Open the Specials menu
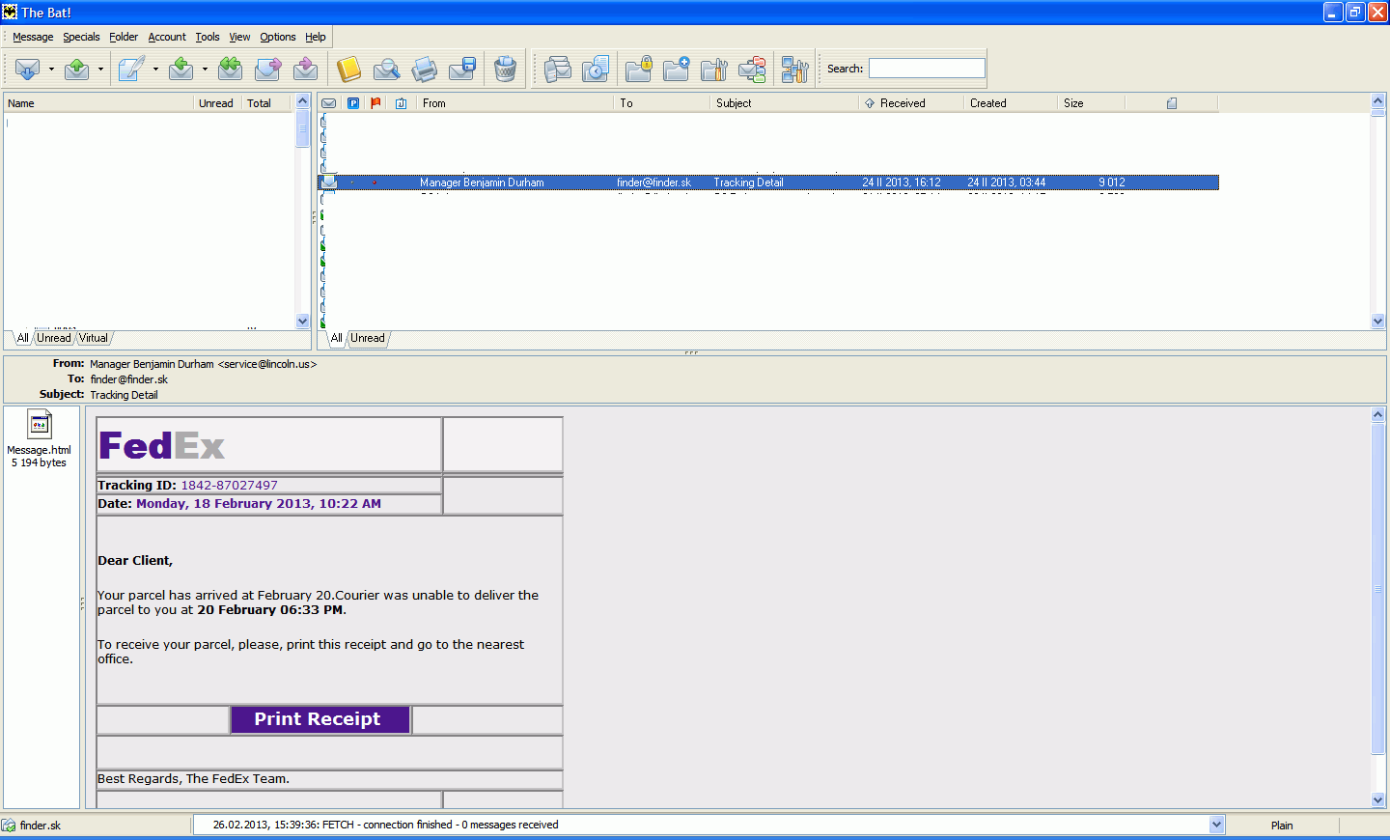Screen dimensions: 1390x840 (x=81, y=37)
